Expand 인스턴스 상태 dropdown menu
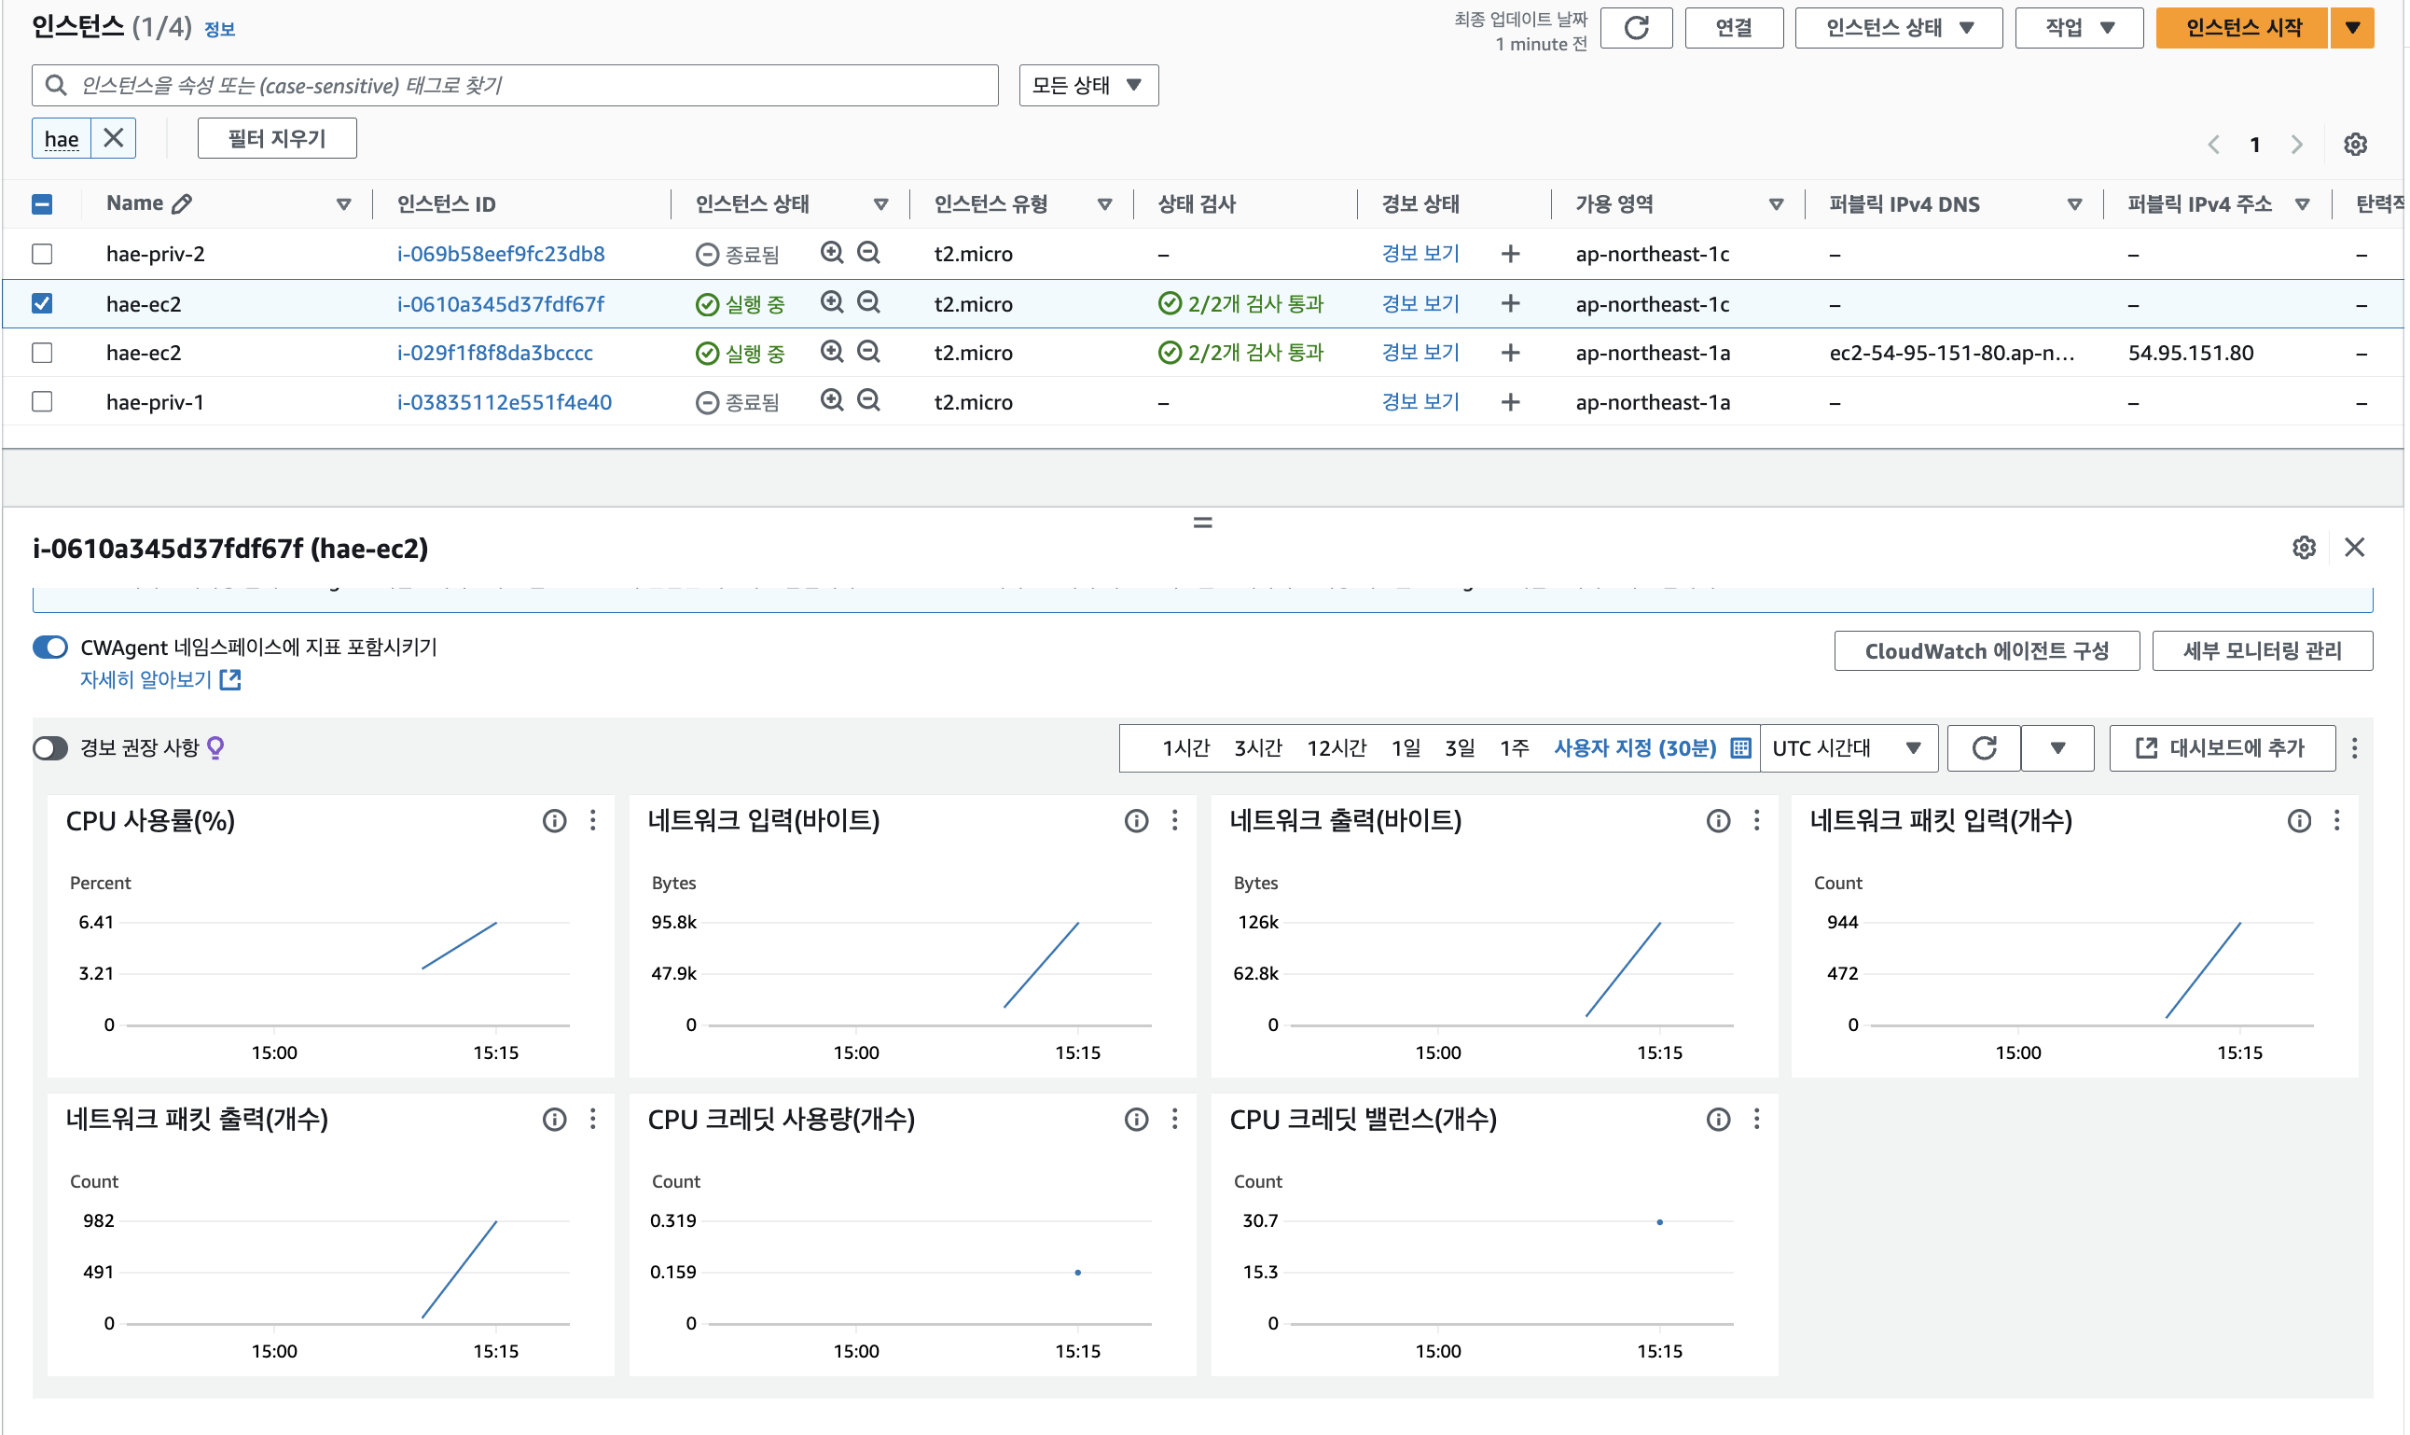 click(x=1897, y=28)
